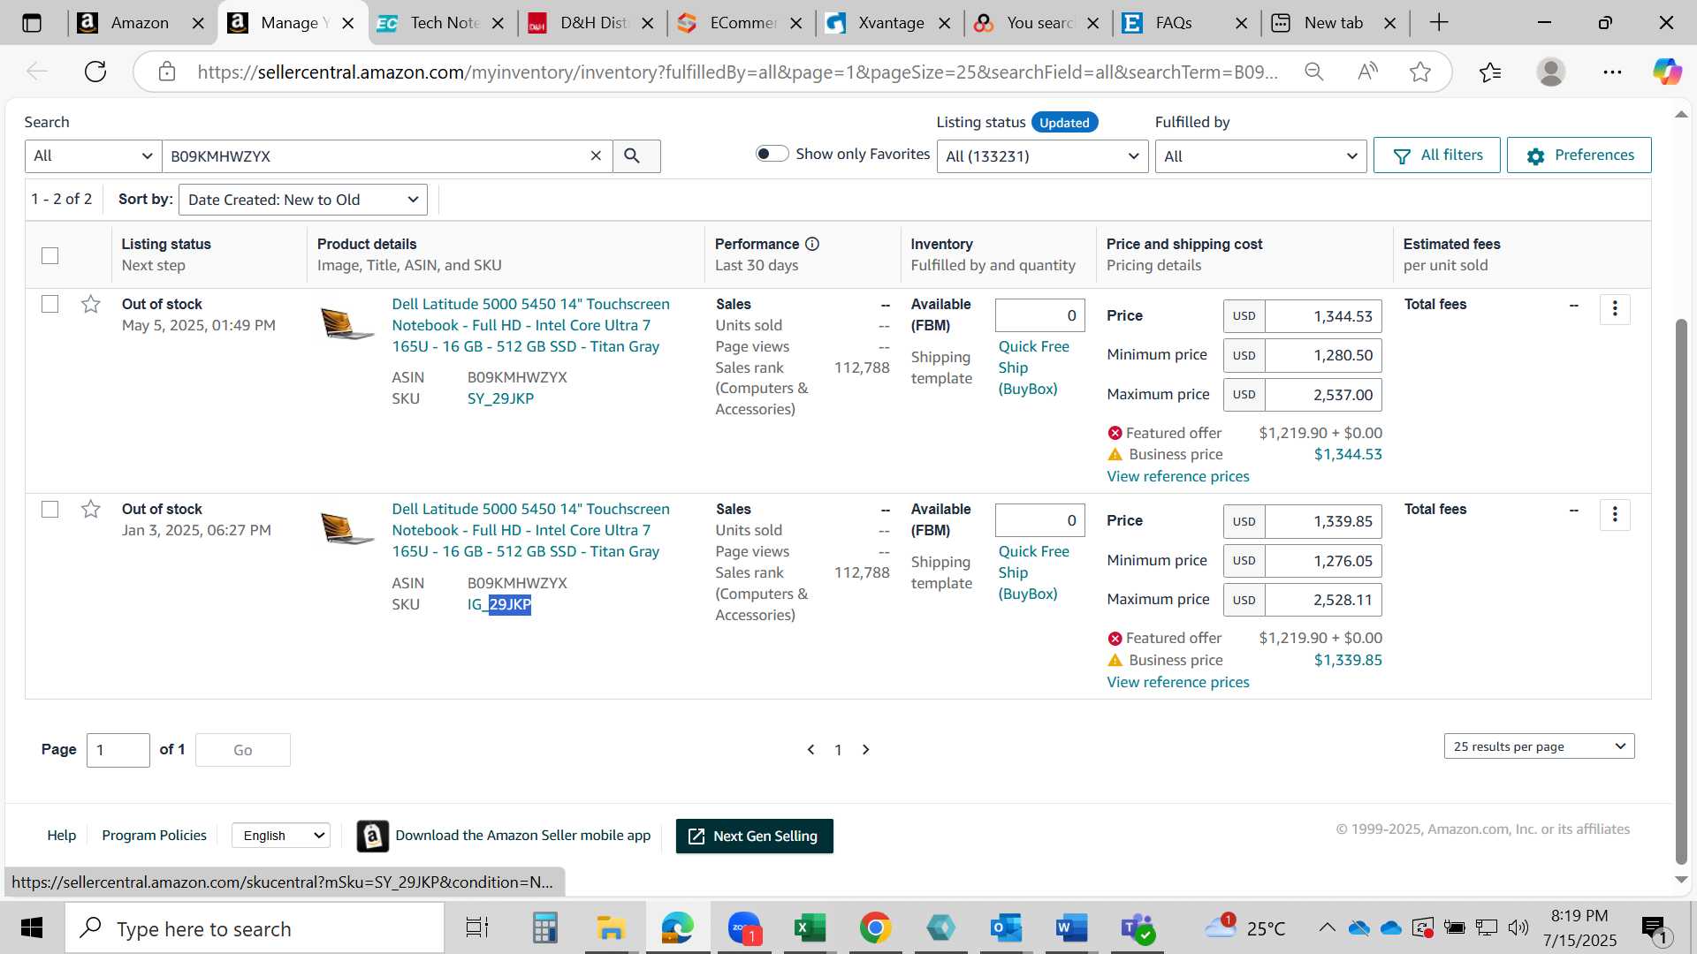Open SKU link IG_29JKP
Viewport: 1697px width, 954px height.
point(499,605)
